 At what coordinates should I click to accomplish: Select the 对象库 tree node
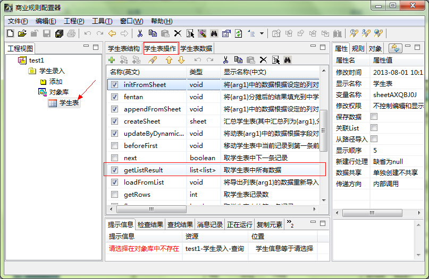tap(54, 92)
